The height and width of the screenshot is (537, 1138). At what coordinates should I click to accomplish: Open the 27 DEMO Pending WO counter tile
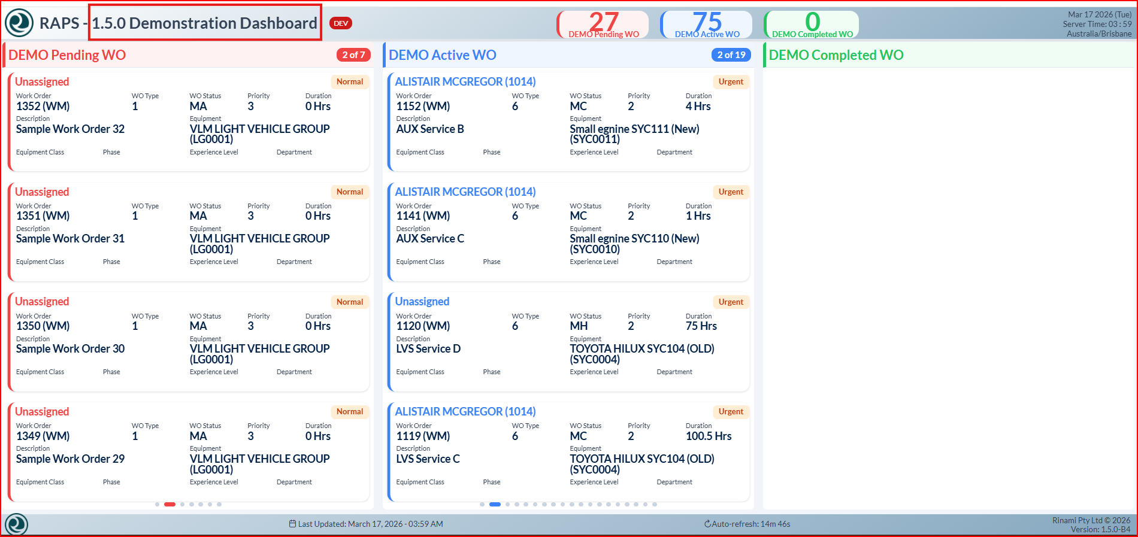coord(603,25)
